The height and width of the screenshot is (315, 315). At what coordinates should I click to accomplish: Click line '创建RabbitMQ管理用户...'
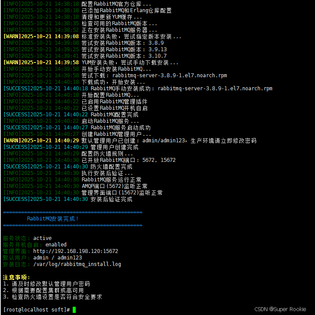tap(77, 134)
